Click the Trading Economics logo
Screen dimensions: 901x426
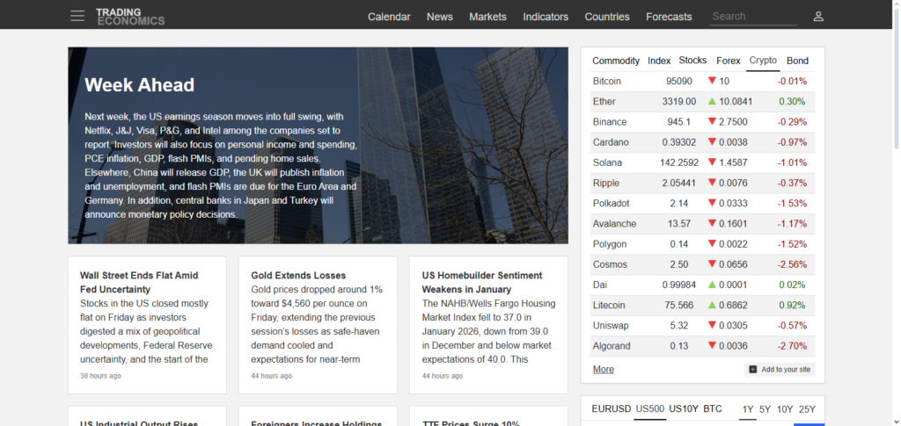(130, 17)
